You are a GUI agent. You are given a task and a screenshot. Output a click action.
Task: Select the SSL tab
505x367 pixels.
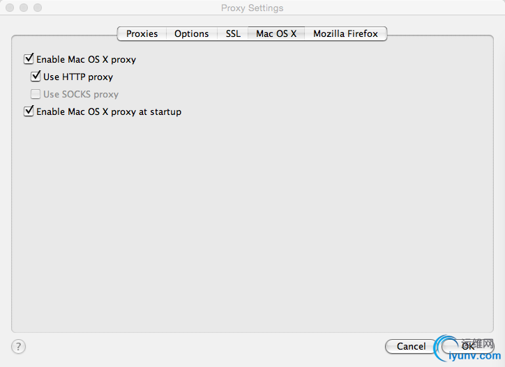233,33
